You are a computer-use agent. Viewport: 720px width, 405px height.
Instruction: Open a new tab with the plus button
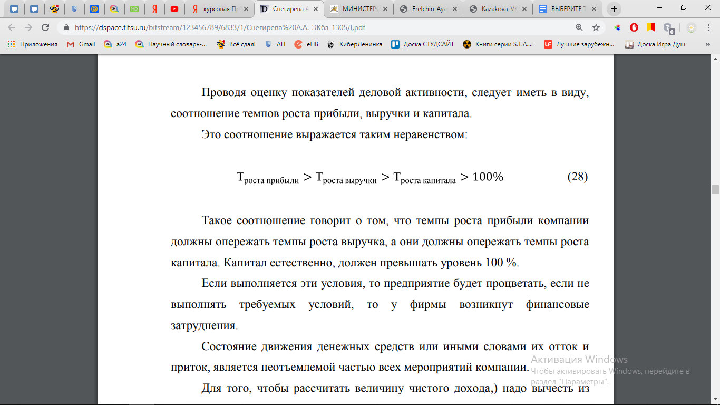point(614,9)
